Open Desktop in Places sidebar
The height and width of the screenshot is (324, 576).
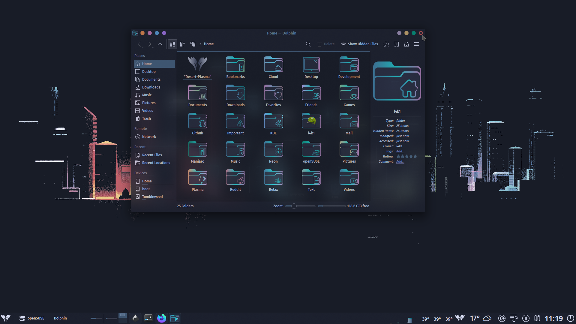pyautogui.click(x=154, y=72)
